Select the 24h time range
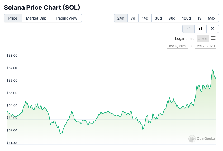This screenshot has width=223, height=151. (121, 18)
